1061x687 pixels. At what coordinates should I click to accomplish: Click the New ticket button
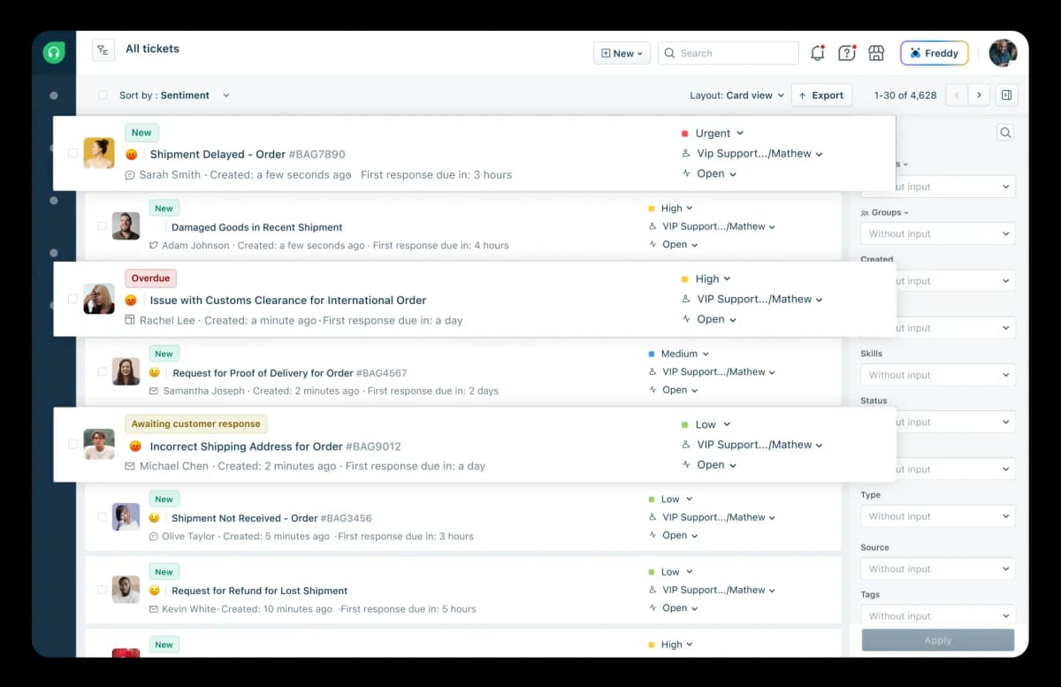pos(622,53)
